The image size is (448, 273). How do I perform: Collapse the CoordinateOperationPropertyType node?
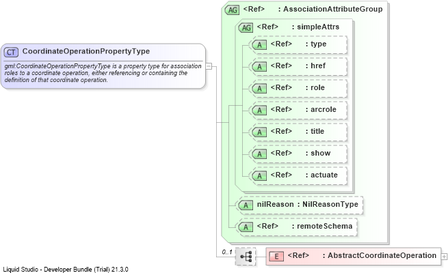click(x=209, y=66)
